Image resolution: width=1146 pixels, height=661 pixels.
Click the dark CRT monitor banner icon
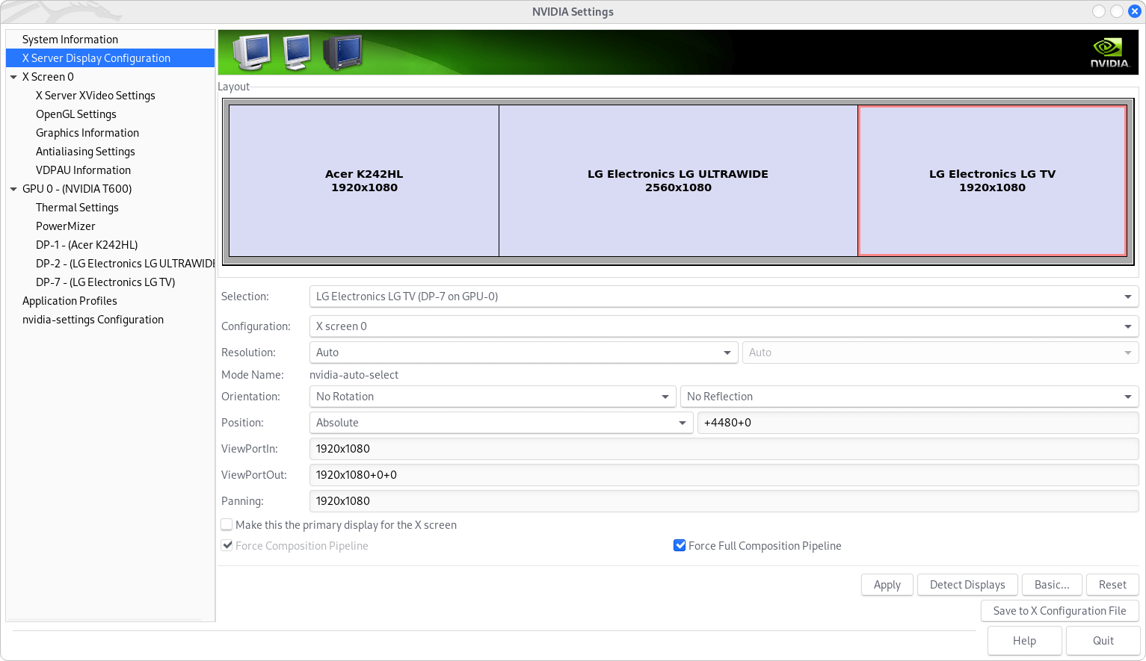coord(342,52)
